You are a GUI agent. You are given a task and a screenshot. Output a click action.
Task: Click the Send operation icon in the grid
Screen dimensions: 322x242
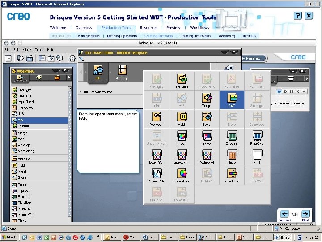(207, 119)
